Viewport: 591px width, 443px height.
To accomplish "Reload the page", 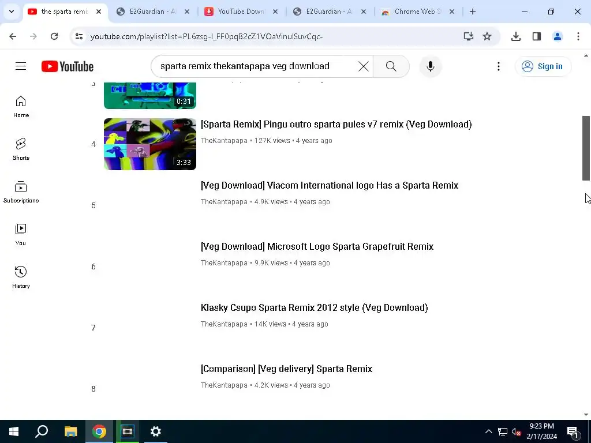I will tap(54, 36).
